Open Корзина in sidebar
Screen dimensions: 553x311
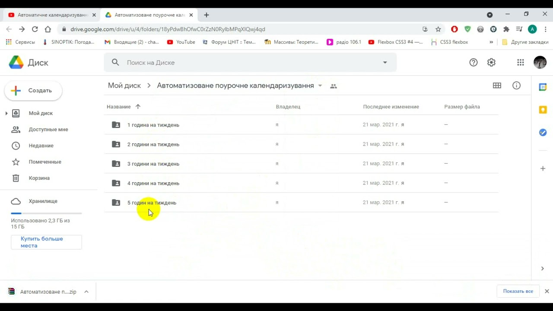(39, 178)
